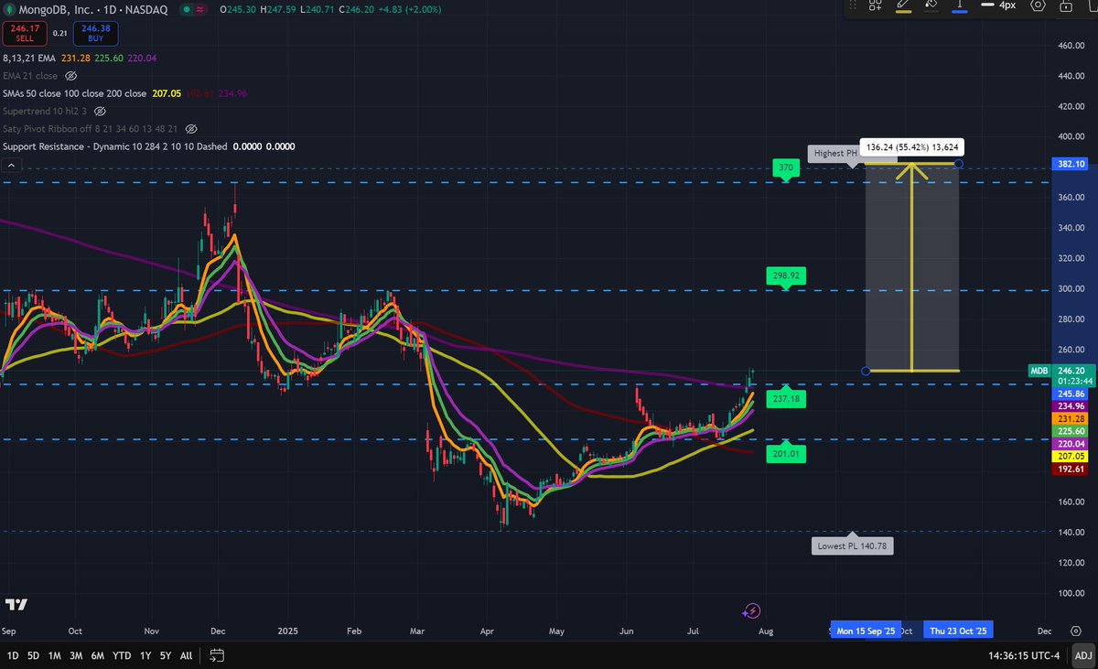The width and height of the screenshot is (1098, 669).
Task: Click the MongoDB, Inc. symbol title
Action: pyautogui.click(x=59, y=9)
